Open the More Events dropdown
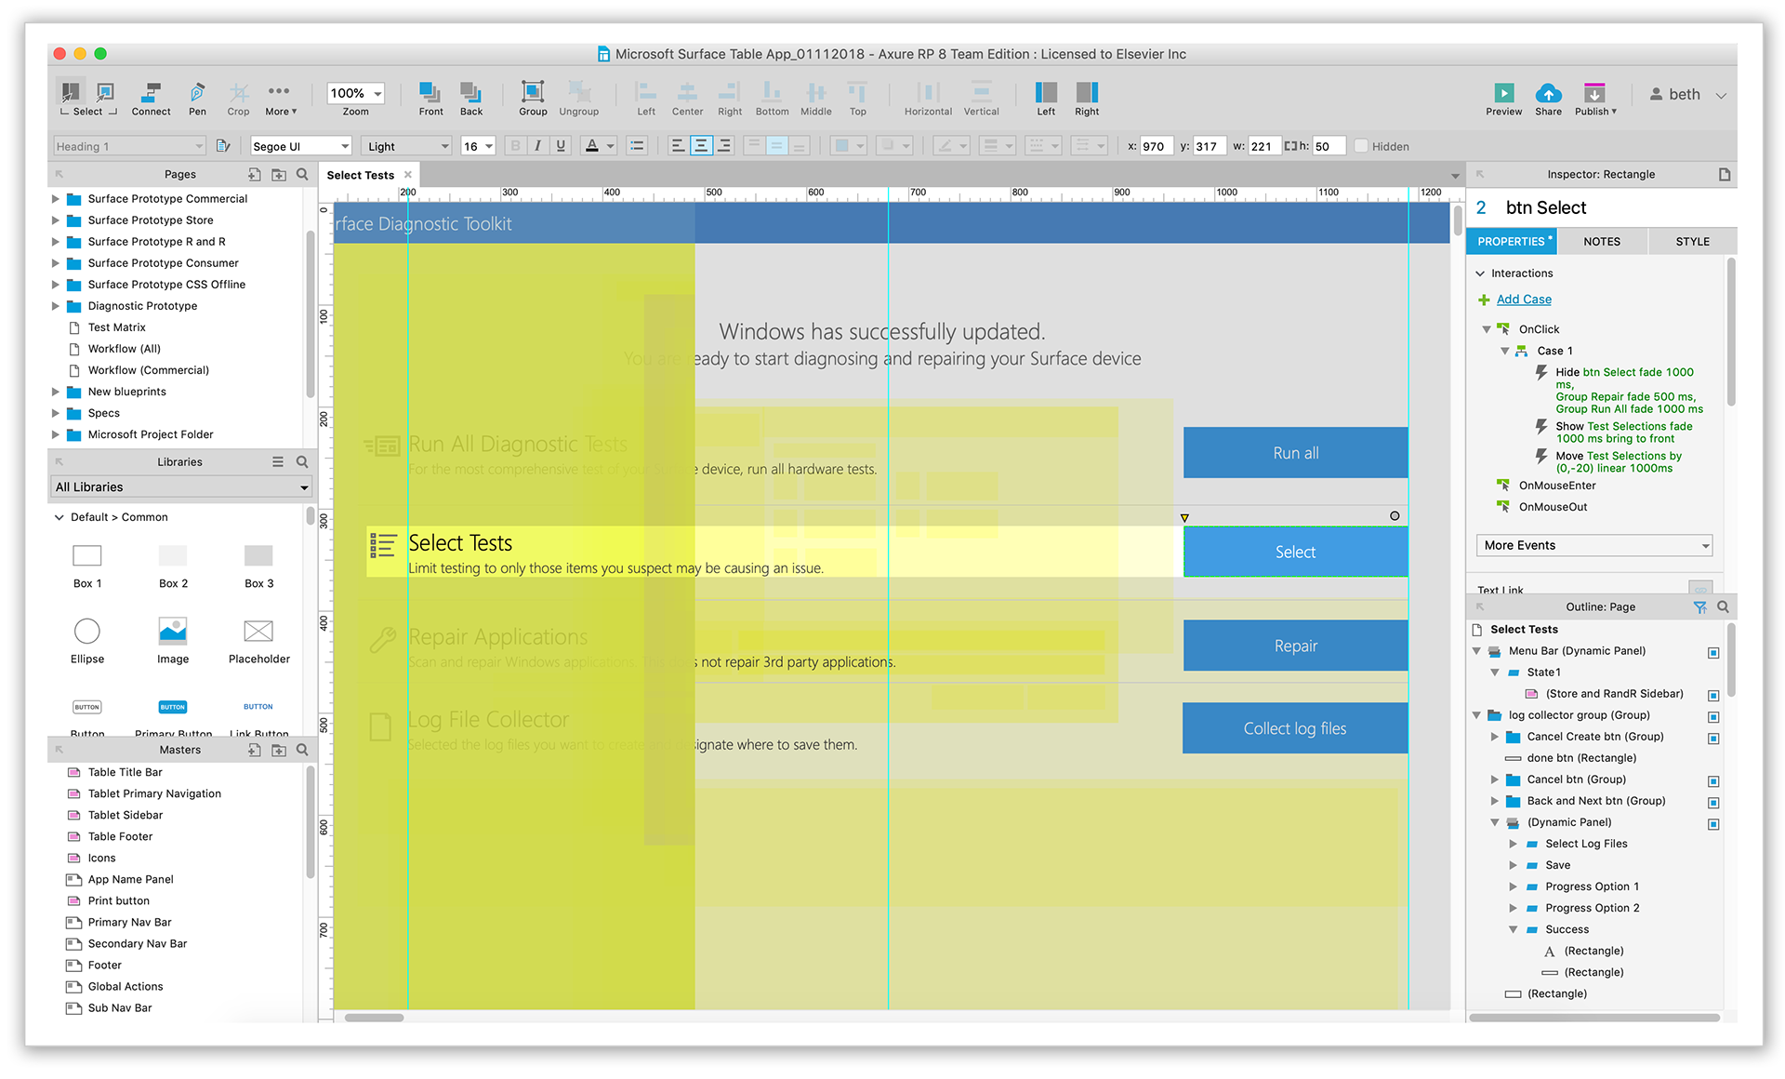The image size is (1785, 1079). click(x=1594, y=546)
